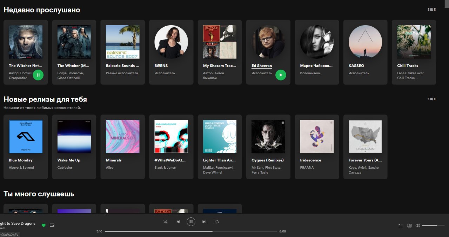Open the play queue icon
Screen dimensions: 449x237
[401, 226]
